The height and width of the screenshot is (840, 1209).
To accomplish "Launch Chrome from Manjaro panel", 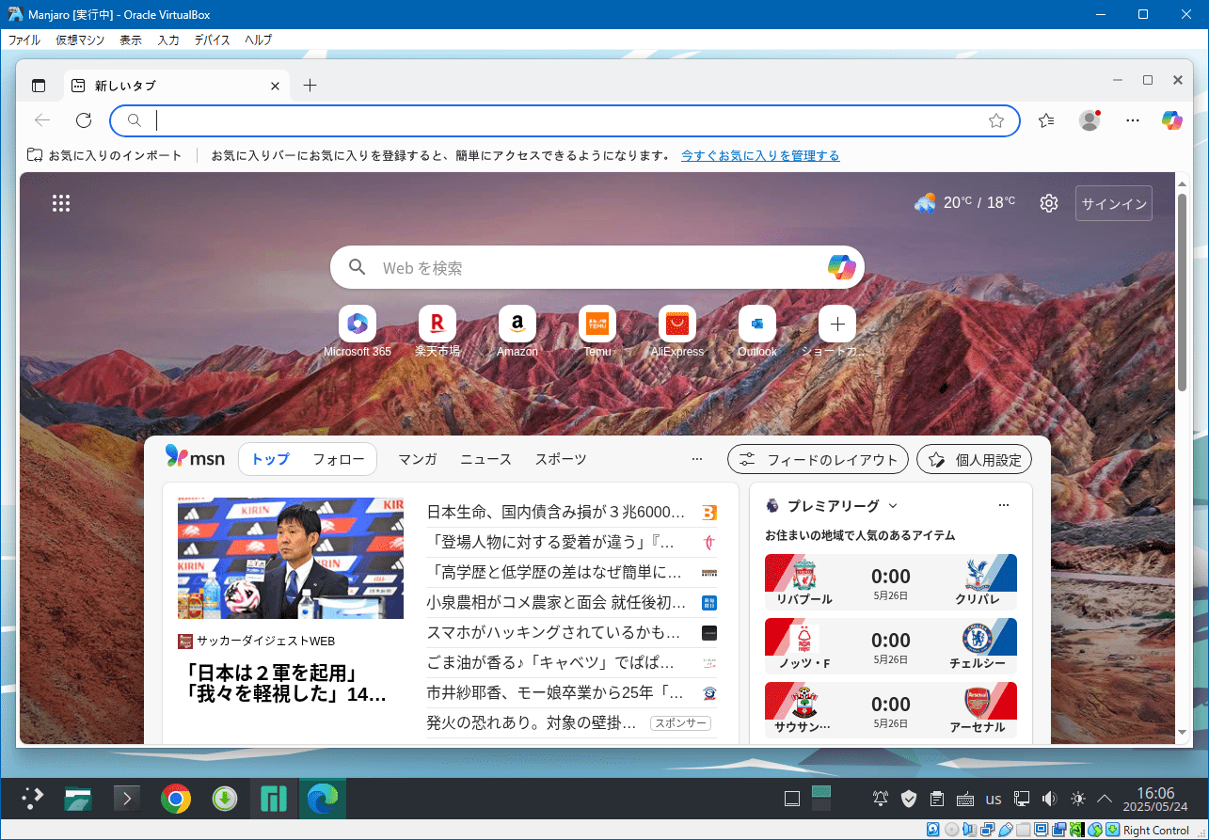I will click(x=176, y=800).
